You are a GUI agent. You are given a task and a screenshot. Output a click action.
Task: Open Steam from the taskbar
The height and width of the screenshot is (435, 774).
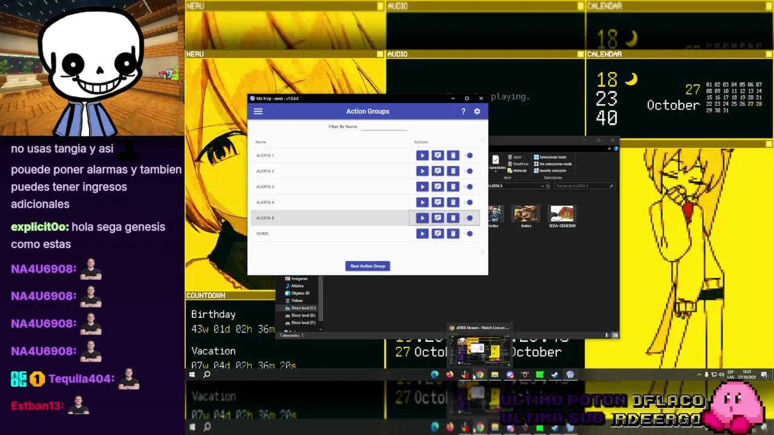pyautogui.click(x=554, y=375)
